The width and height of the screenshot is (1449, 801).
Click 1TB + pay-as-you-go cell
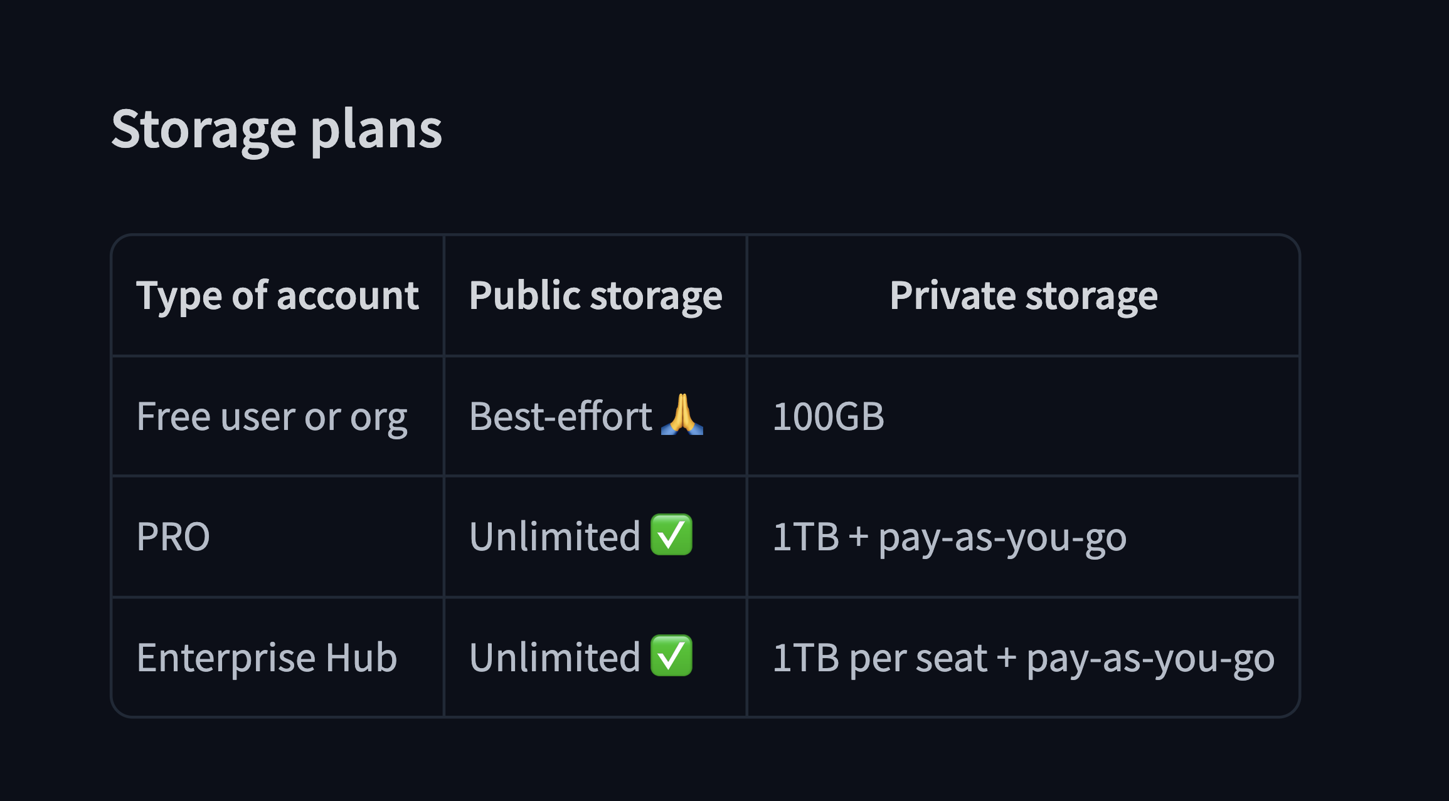(949, 537)
